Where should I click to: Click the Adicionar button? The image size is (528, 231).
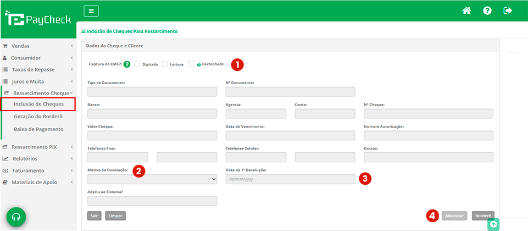(x=454, y=216)
